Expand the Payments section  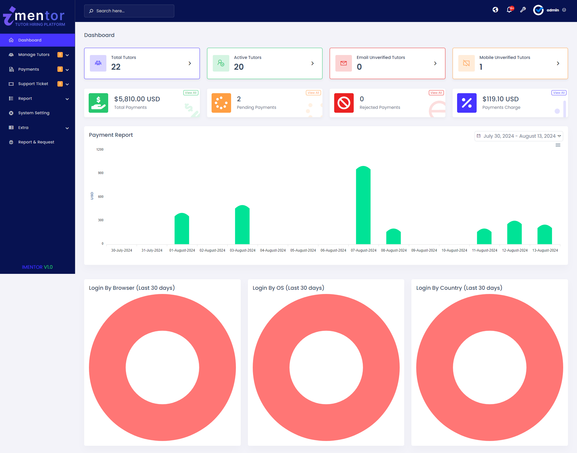tap(67, 69)
